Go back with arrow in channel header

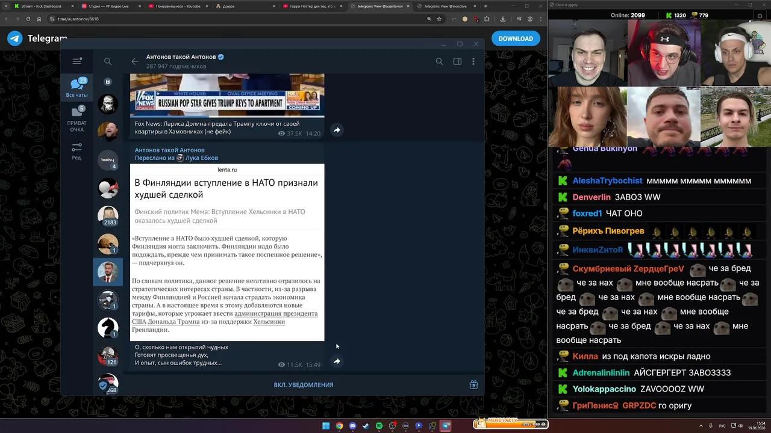coord(135,61)
